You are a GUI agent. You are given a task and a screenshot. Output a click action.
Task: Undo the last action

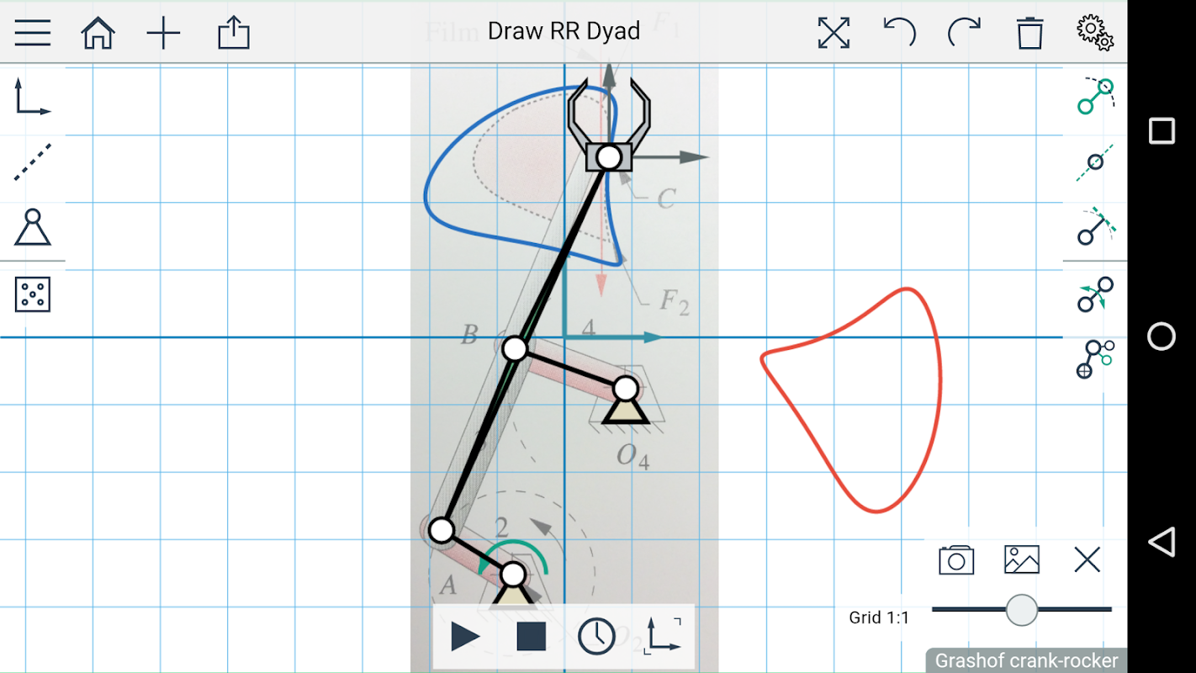[x=899, y=33]
